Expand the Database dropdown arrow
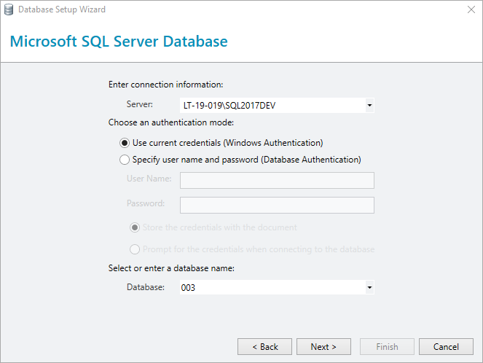Image resolution: width=483 pixels, height=363 pixels. click(x=369, y=287)
